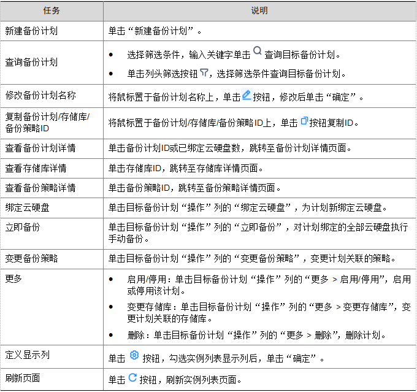Click text '对计划绑定的全部云硬盘执行'

[351, 227]
